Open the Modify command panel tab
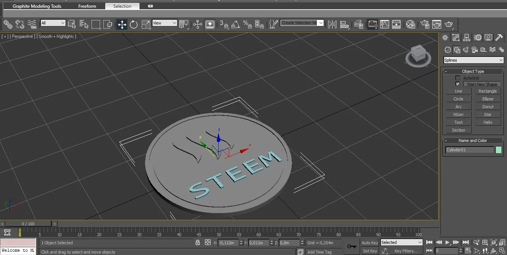Image resolution: width=507 pixels, height=255 pixels. pos(456,38)
